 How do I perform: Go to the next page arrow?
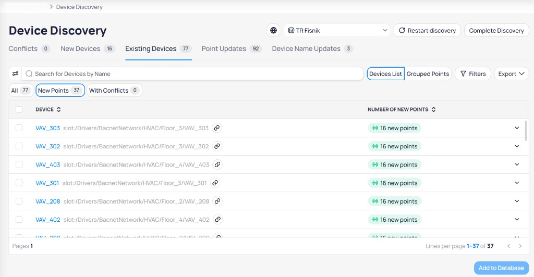(520, 246)
